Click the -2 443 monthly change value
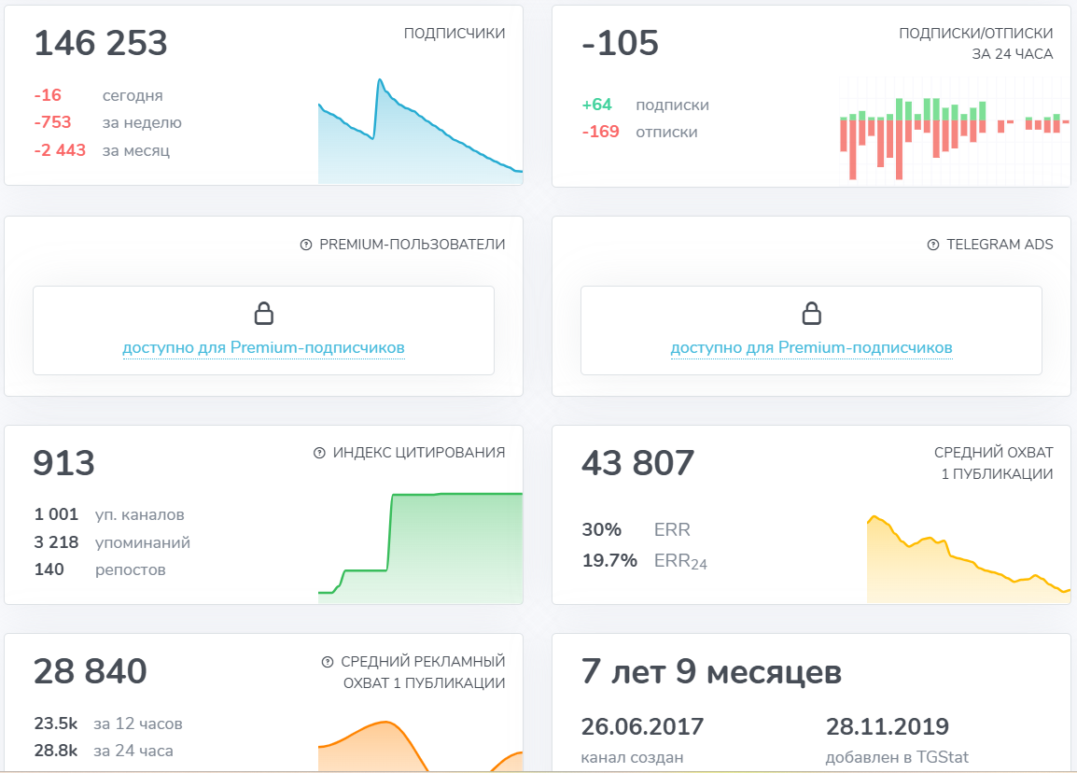1077x773 pixels. 60,150
